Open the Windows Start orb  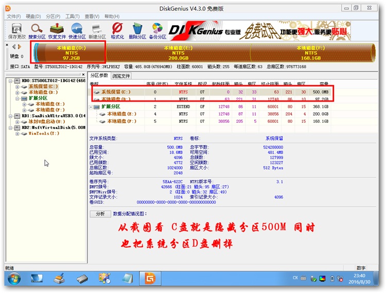click(x=14, y=279)
